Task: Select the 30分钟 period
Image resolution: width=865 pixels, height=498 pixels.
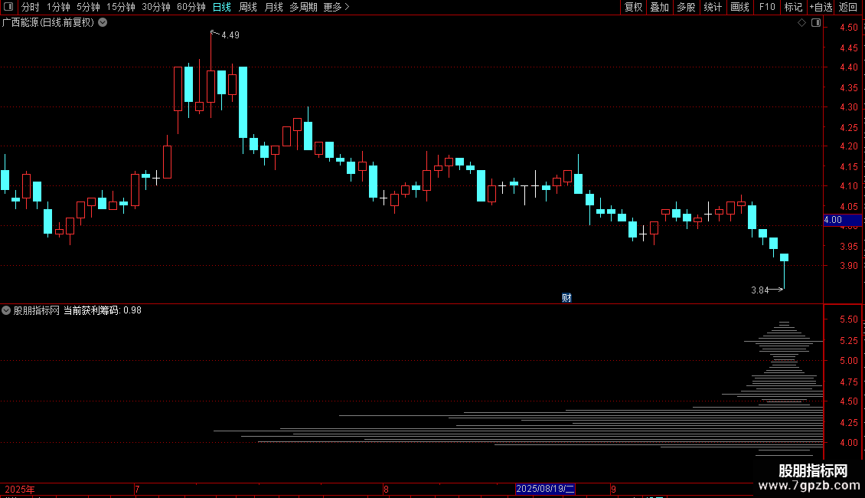Action: 155,7
